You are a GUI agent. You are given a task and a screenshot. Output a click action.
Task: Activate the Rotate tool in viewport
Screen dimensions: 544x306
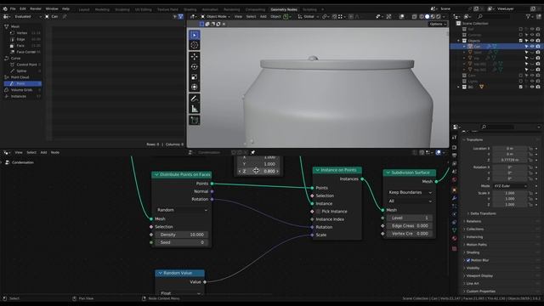pyautogui.click(x=195, y=66)
